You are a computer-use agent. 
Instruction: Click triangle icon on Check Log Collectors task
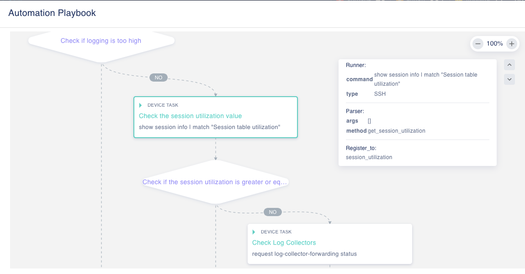254,232
